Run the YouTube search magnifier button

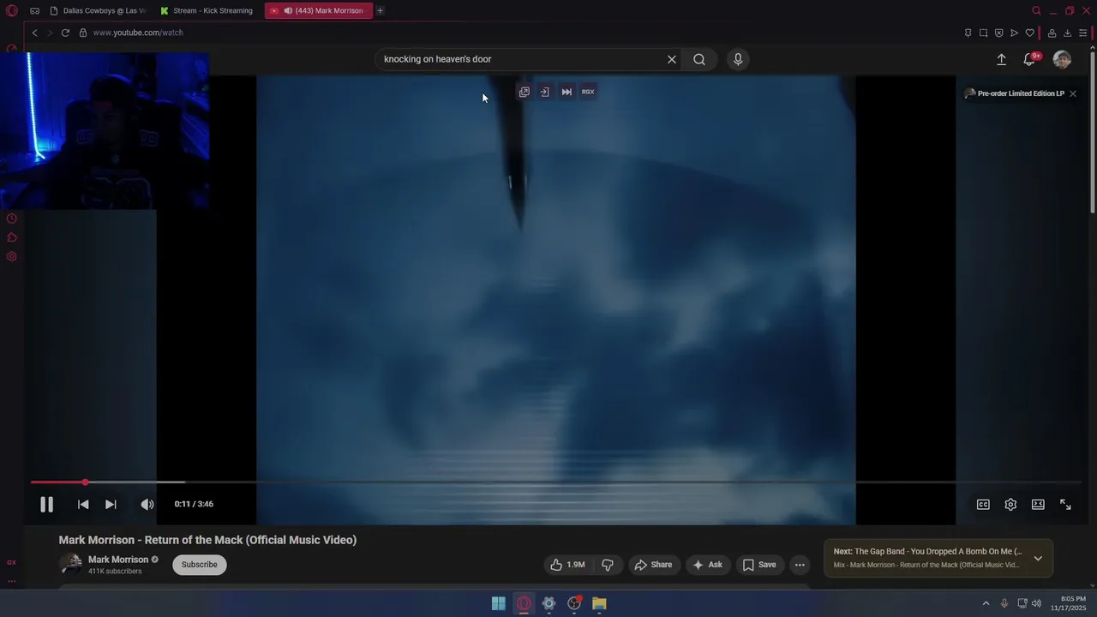coord(699,59)
